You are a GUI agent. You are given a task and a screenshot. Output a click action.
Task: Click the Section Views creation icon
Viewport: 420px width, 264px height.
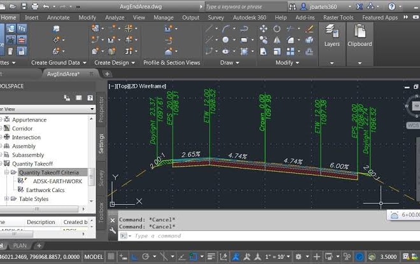click(169, 51)
